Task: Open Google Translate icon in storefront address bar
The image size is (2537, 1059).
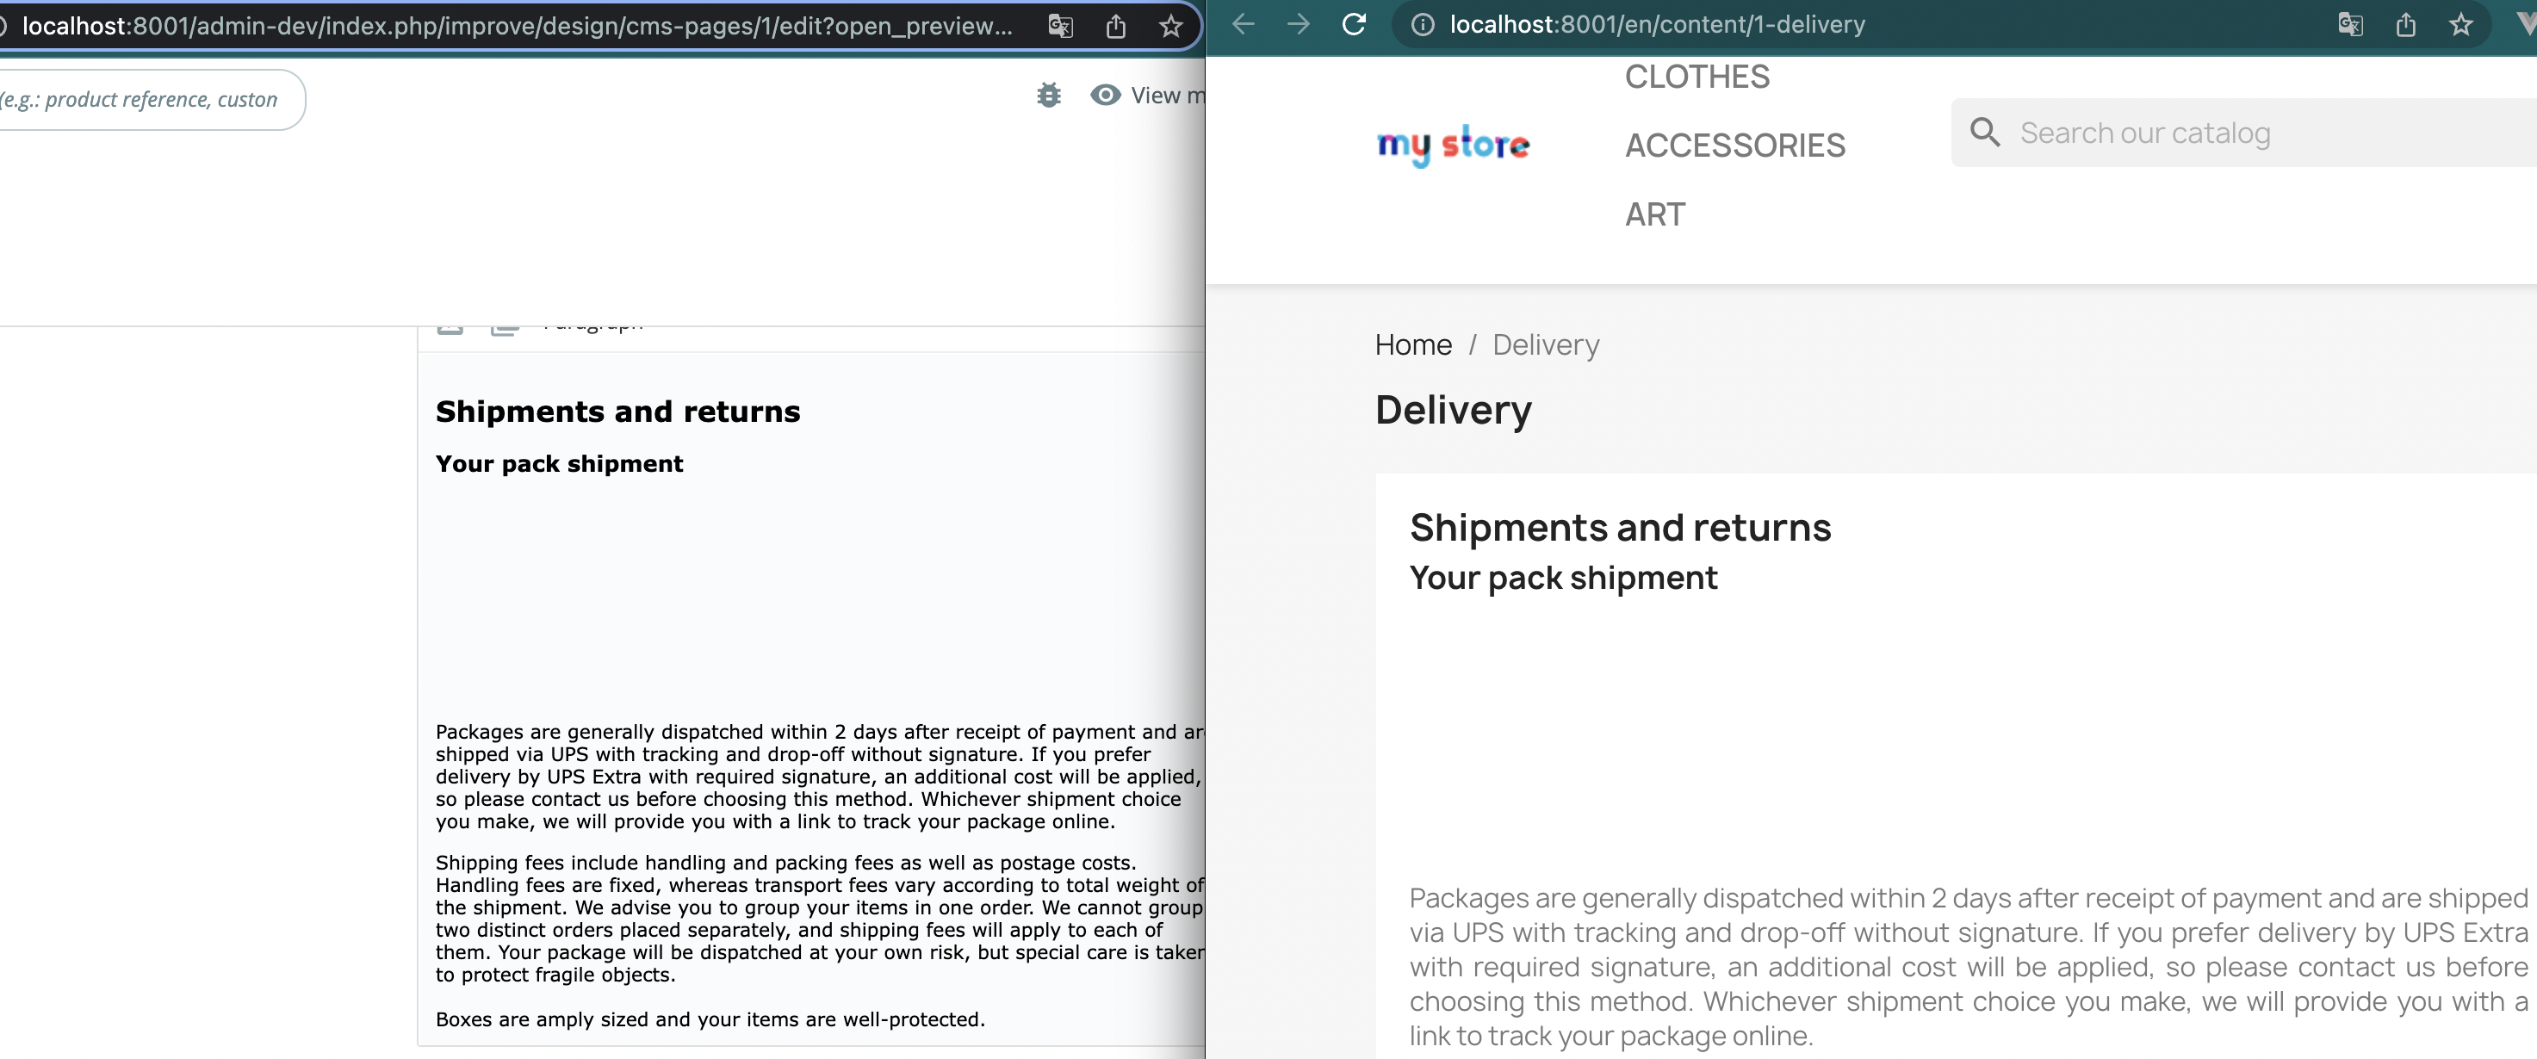Action: click(2351, 25)
